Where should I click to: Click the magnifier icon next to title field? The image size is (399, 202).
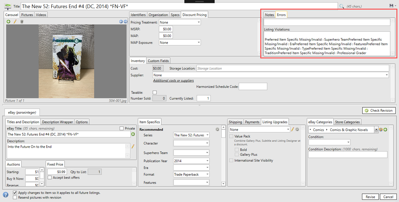pyautogui.click(x=342, y=6)
